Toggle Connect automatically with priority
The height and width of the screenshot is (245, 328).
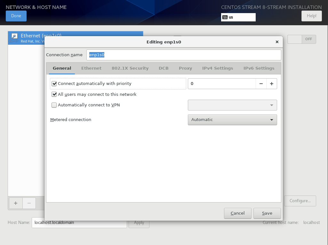click(x=54, y=84)
